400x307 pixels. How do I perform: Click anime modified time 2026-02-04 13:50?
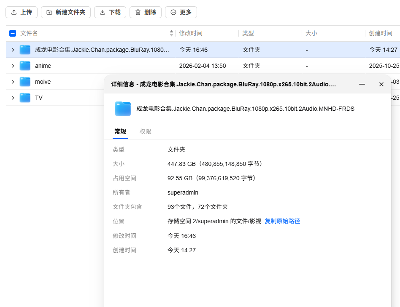tap(203, 66)
